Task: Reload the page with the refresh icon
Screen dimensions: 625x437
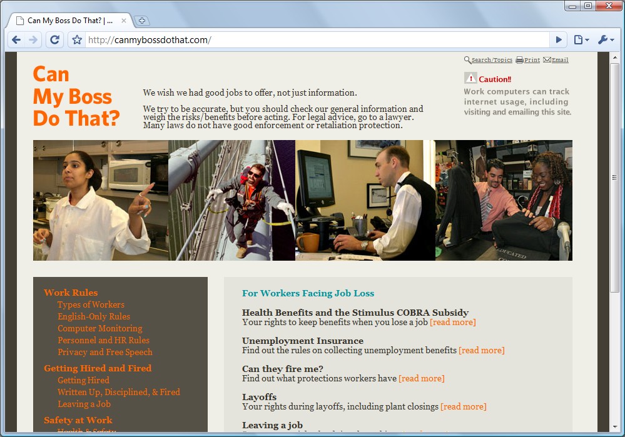Action: click(x=54, y=40)
